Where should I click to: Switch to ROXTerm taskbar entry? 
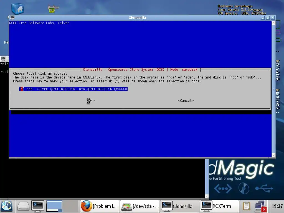tap(220, 206)
